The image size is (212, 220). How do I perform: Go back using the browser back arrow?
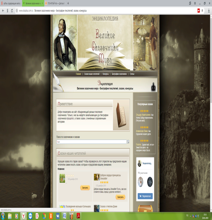click(x=3, y=11)
